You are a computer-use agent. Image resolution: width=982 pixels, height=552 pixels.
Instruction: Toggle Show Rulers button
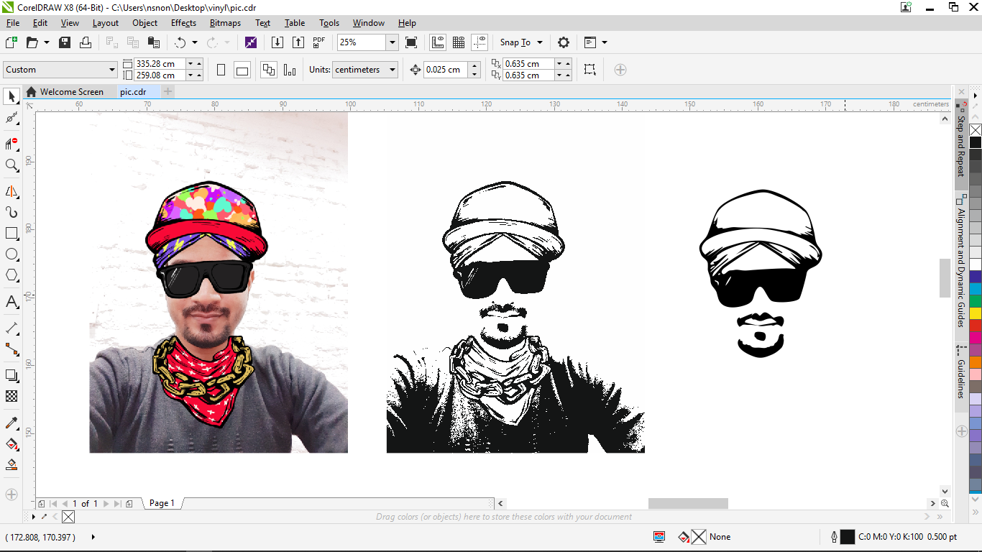(437, 42)
